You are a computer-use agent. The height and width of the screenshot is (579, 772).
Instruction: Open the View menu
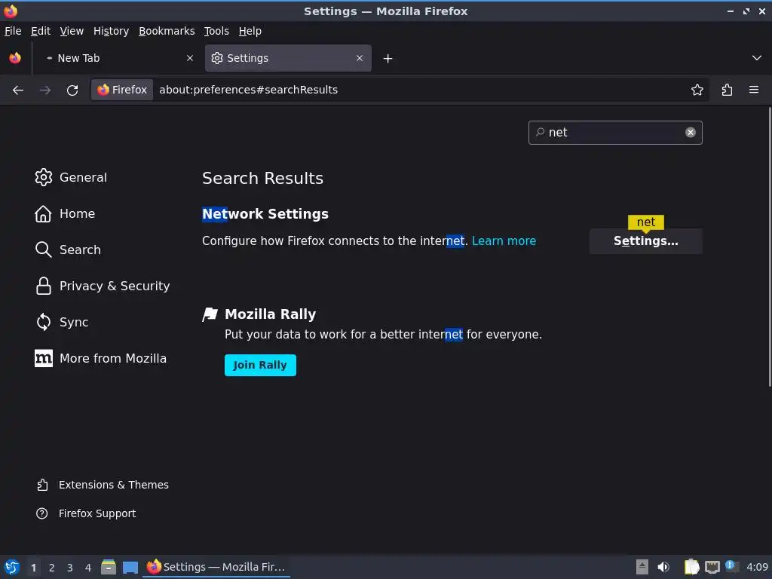click(72, 31)
